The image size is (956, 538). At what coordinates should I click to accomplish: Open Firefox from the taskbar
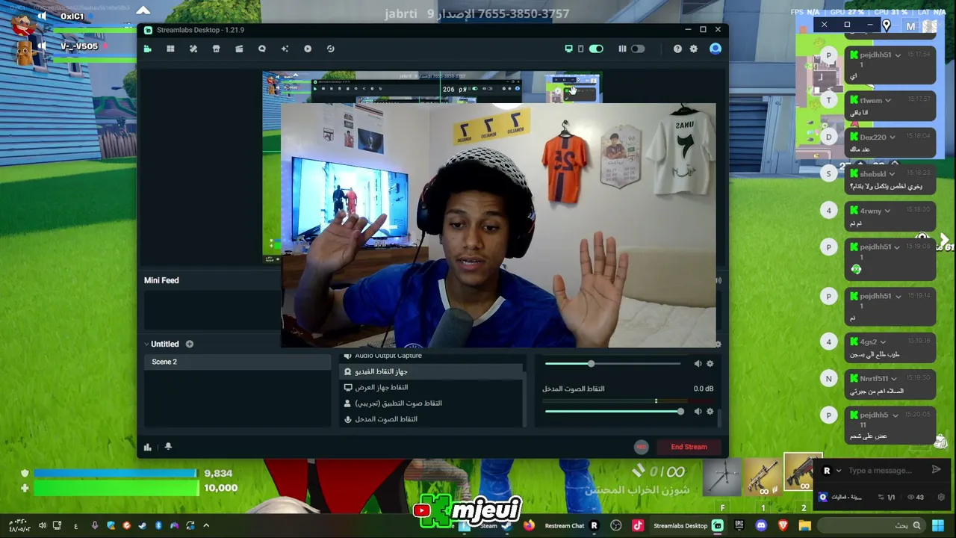pyautogui.click(x=530, y=525)
